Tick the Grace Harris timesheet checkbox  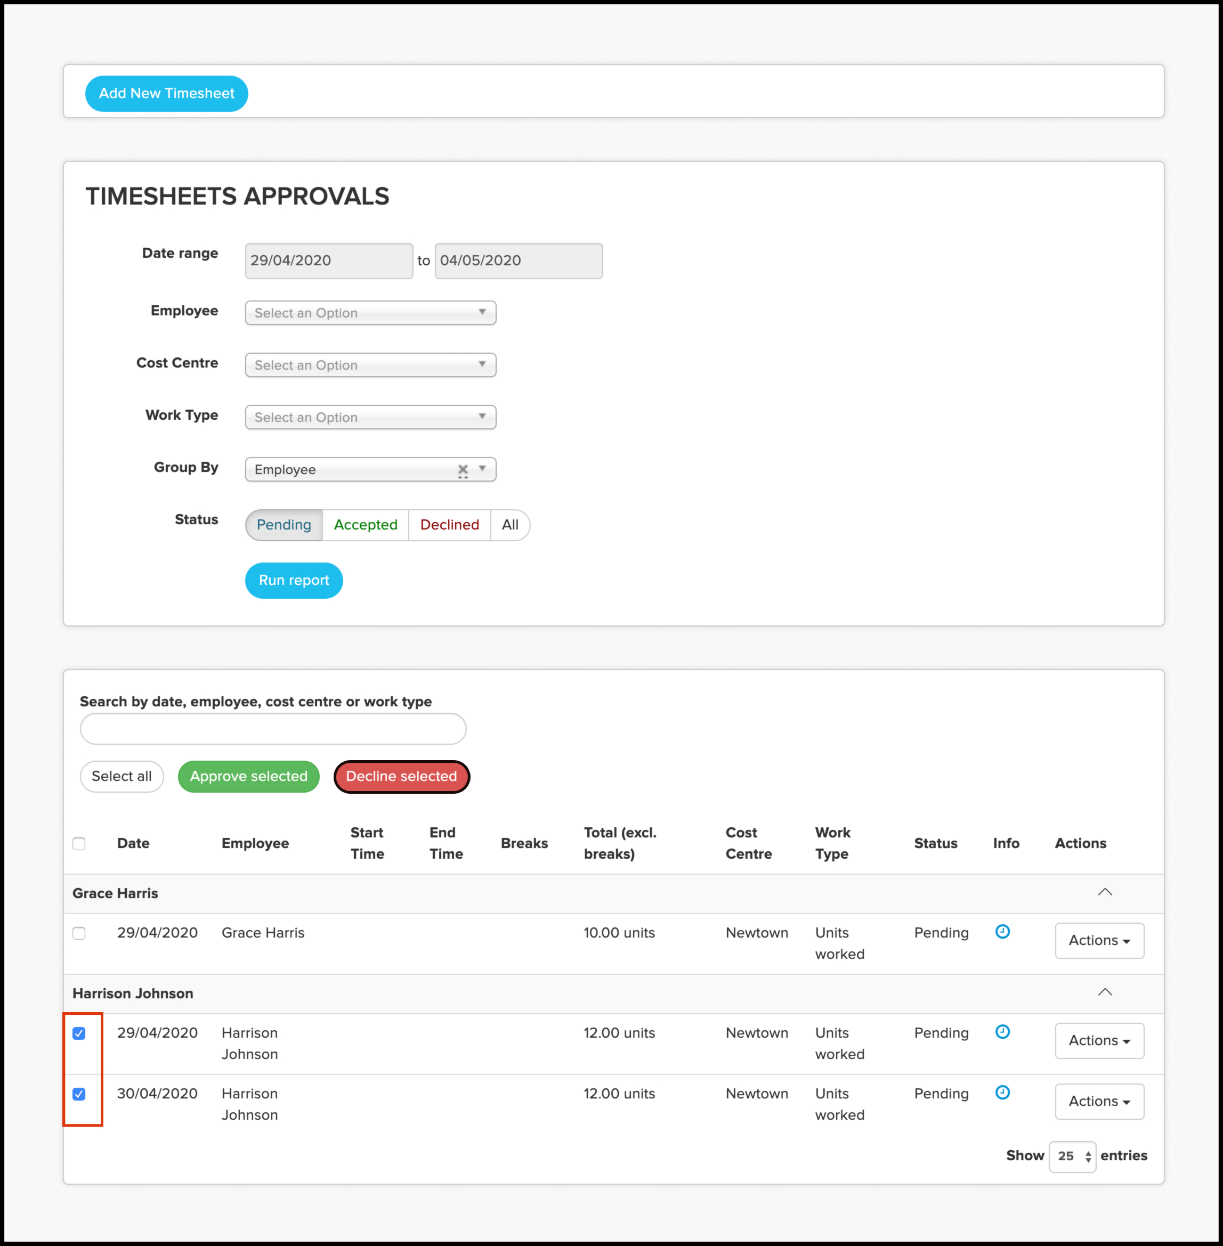pos(79,933)
